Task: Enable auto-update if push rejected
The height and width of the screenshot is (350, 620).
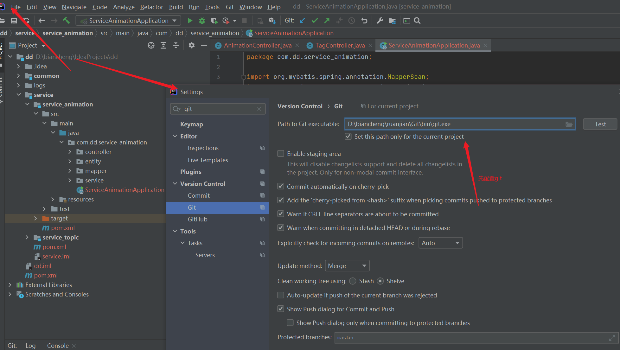Action: coord(281,295)
